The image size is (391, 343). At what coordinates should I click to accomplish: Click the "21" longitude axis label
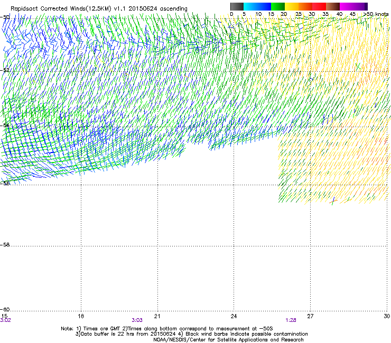(157, 316)
